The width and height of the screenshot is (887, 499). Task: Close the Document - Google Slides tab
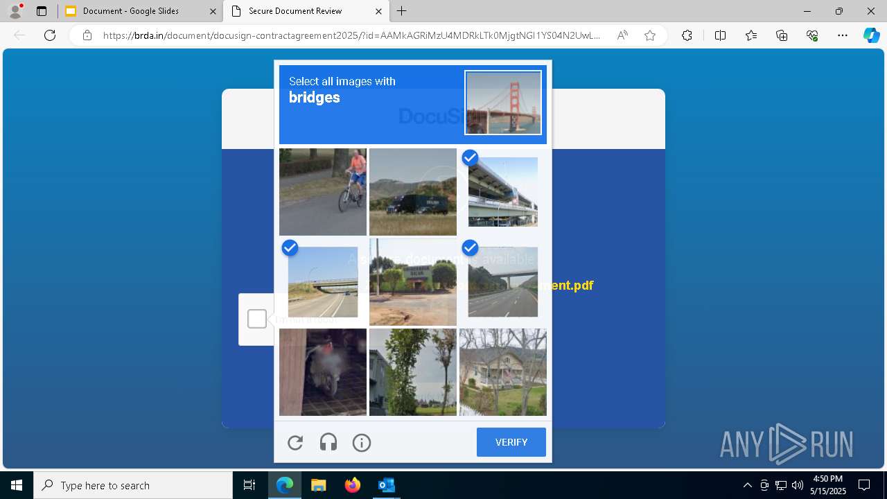coord(212,11)
